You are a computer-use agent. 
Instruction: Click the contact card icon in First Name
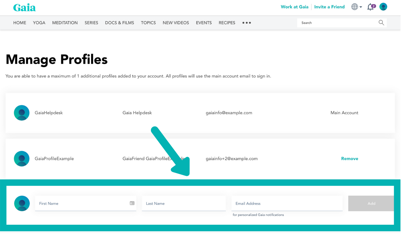tap(132, 203)
